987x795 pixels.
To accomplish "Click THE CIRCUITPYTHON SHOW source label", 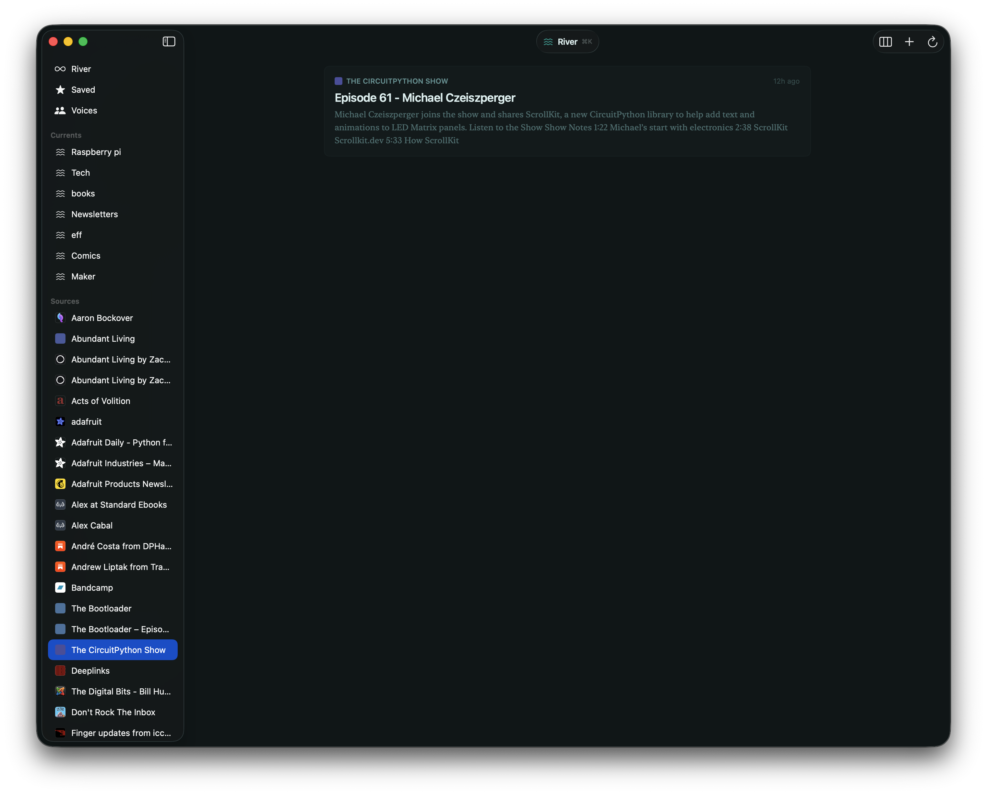I will 397,81.
